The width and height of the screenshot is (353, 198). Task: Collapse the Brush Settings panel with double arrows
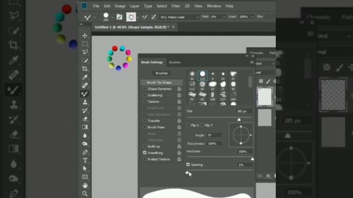click(x=247, y=56)
